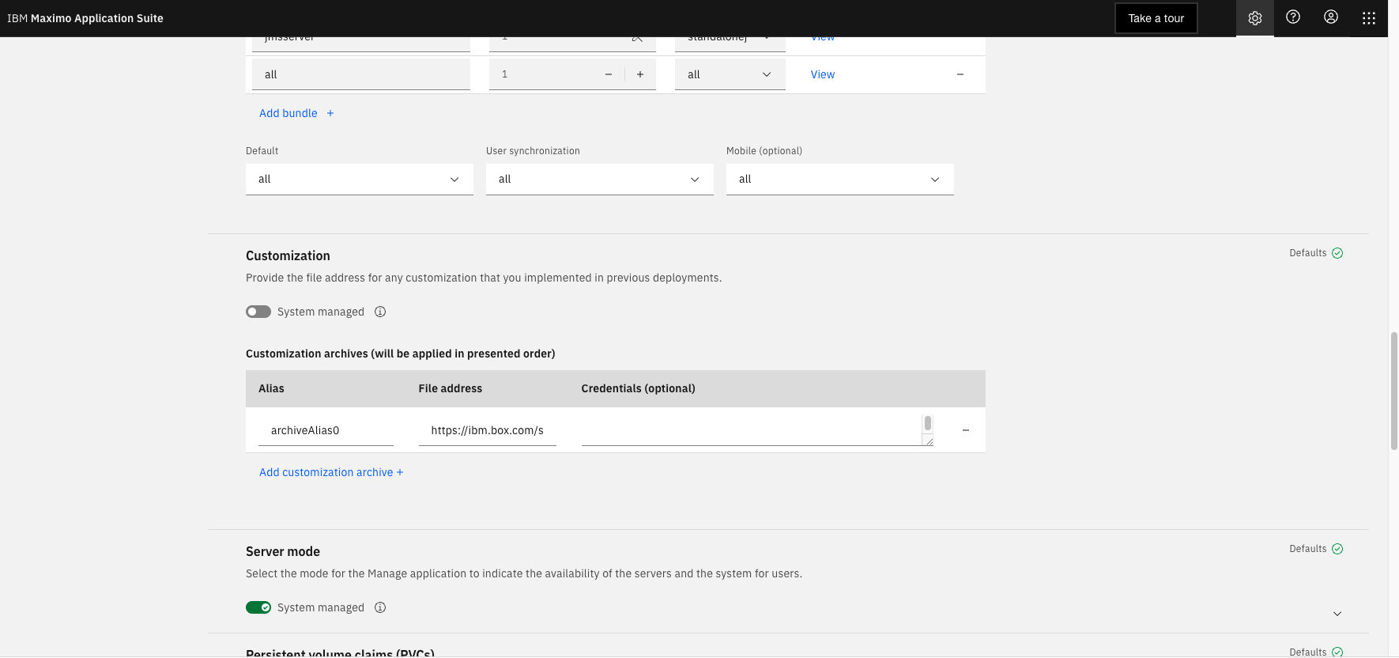Click info icon beside Server mode System managed
The image size is (1399, 658).
[x=380, y=607]
